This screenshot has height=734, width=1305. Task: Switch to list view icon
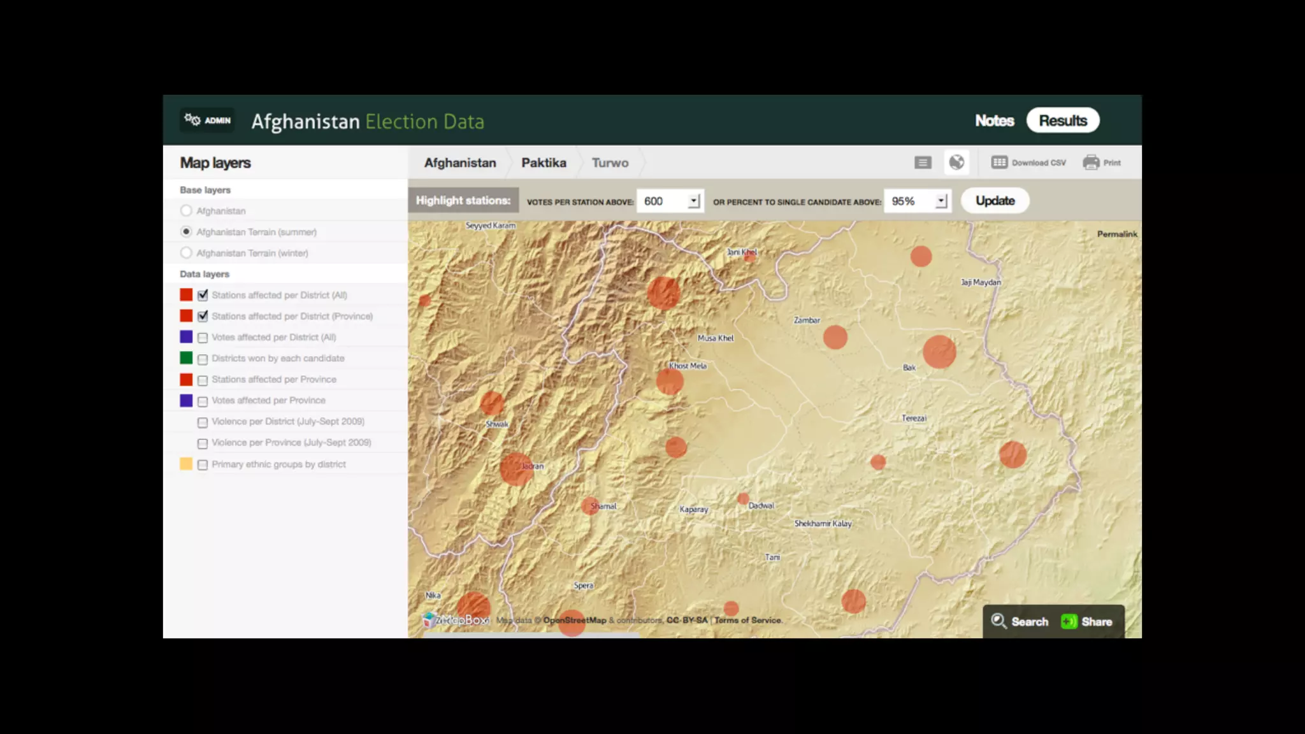click(x=922, y=163)
